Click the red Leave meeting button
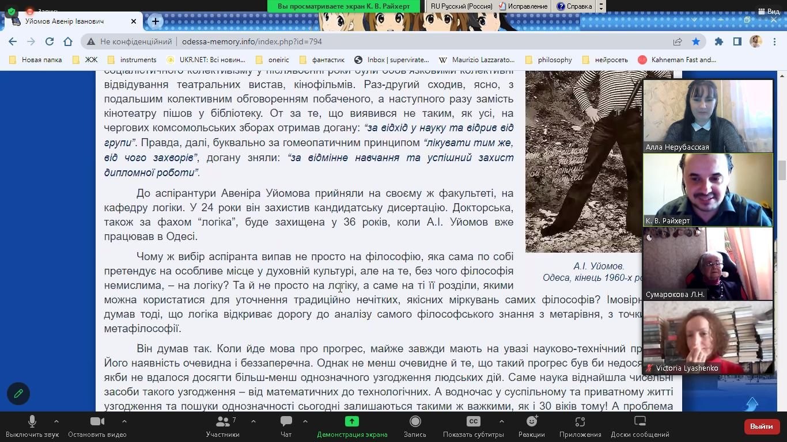The height and width of the screenshot is (442, 787). [x=761, y=426]
